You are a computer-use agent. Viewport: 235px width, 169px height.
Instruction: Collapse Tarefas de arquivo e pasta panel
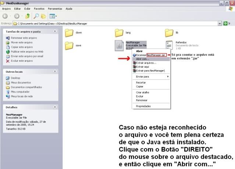coord(55,32)
